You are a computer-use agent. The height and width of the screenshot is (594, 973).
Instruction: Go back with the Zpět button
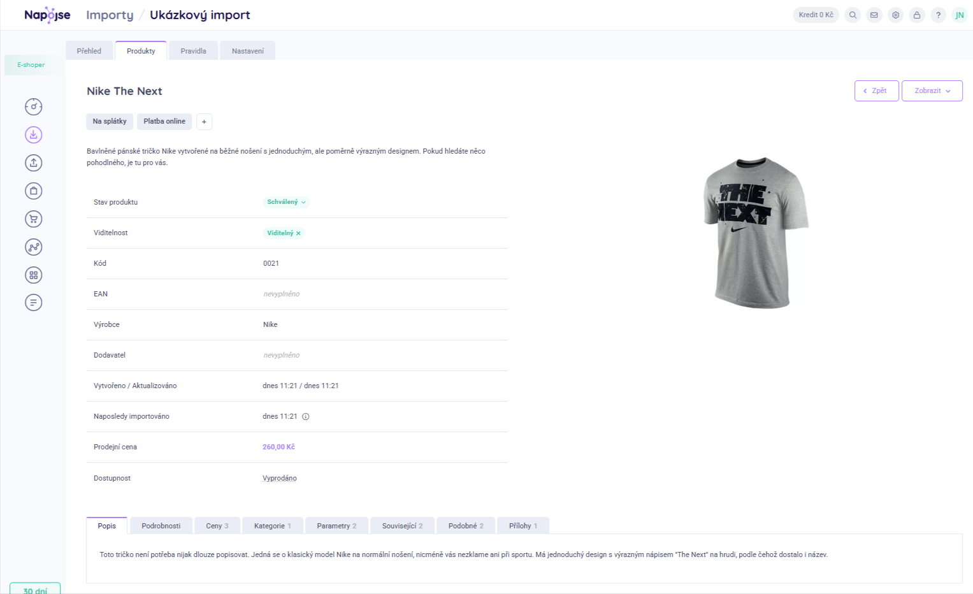[876, 91]
